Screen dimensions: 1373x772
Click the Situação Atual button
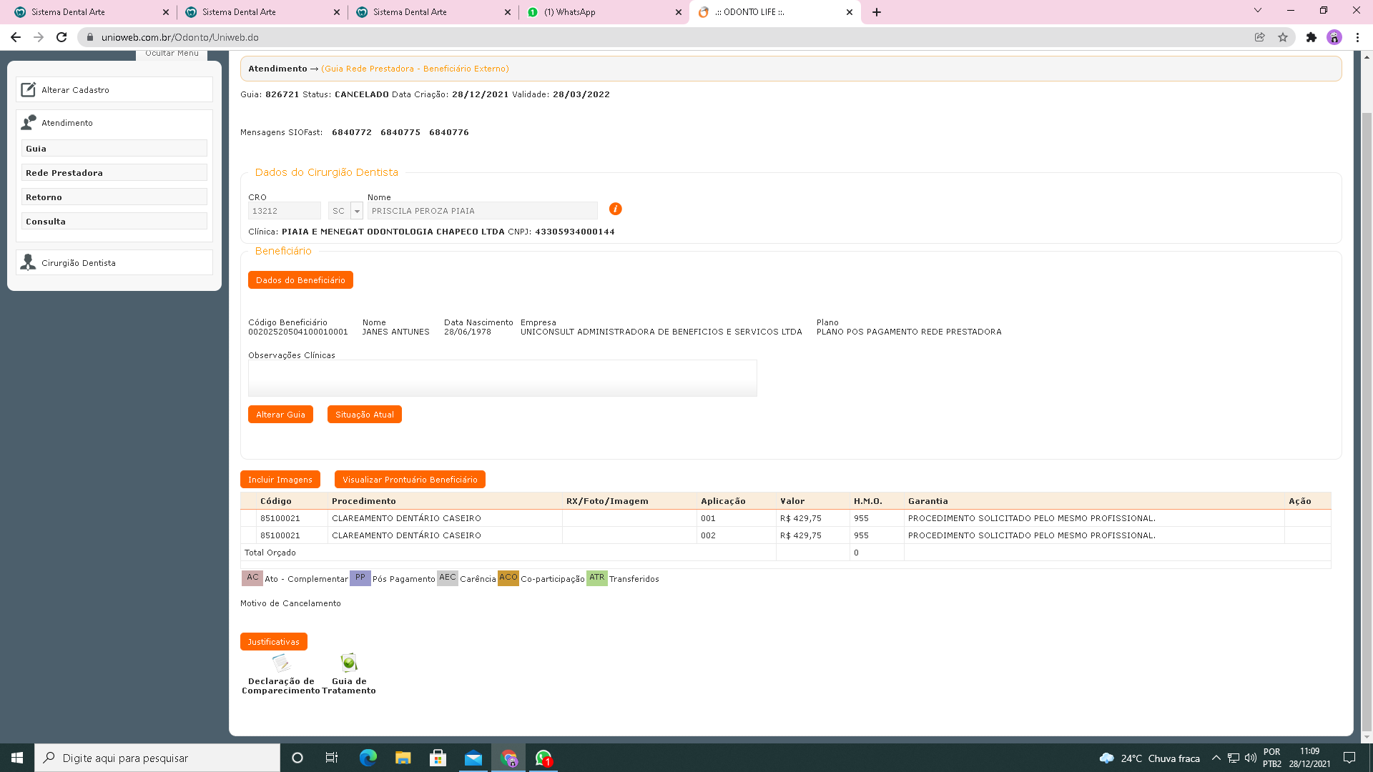point(364,415)
